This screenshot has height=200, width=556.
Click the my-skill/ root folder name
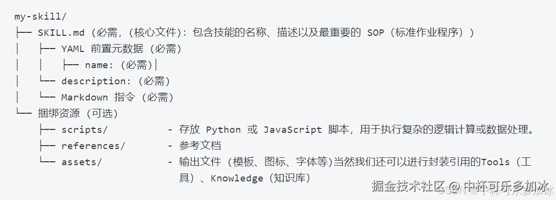pos(40,16)
